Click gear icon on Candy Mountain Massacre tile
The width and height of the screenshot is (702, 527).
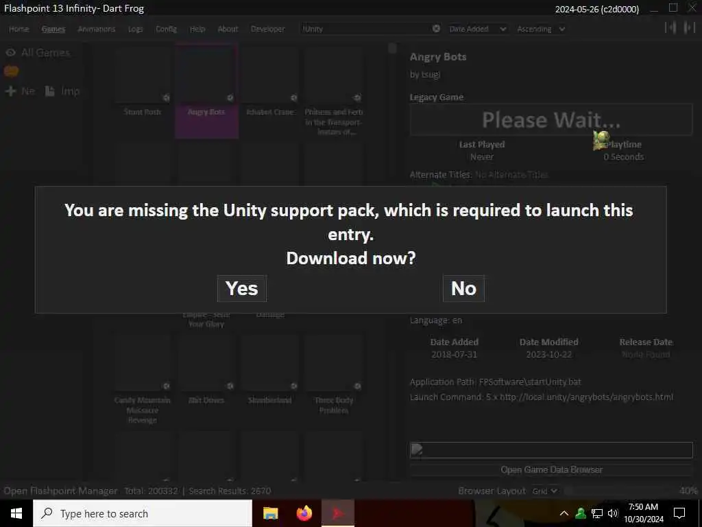tap(166, 386)
